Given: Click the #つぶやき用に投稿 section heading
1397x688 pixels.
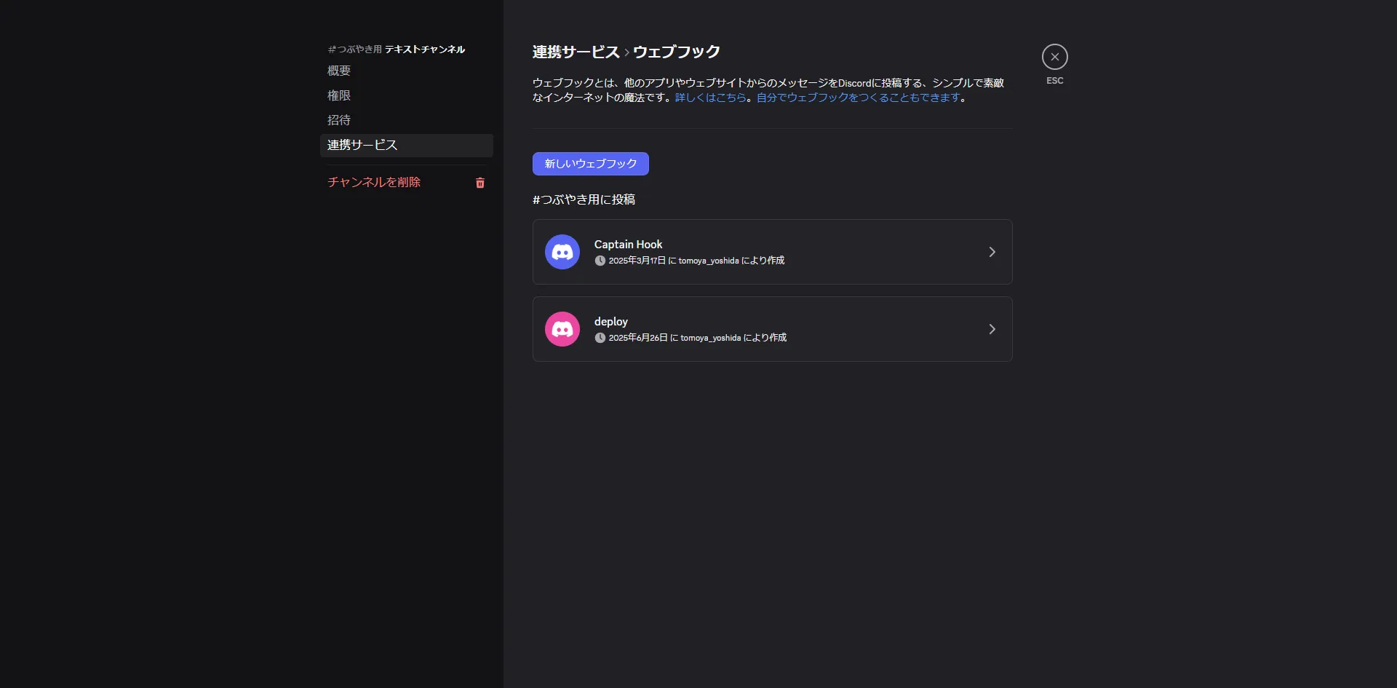Looking at the screenshot, I should click(584, 199).
